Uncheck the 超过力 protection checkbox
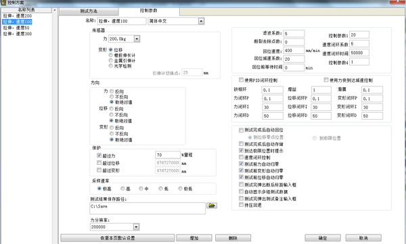406x244 pixels. pos(99,155)
